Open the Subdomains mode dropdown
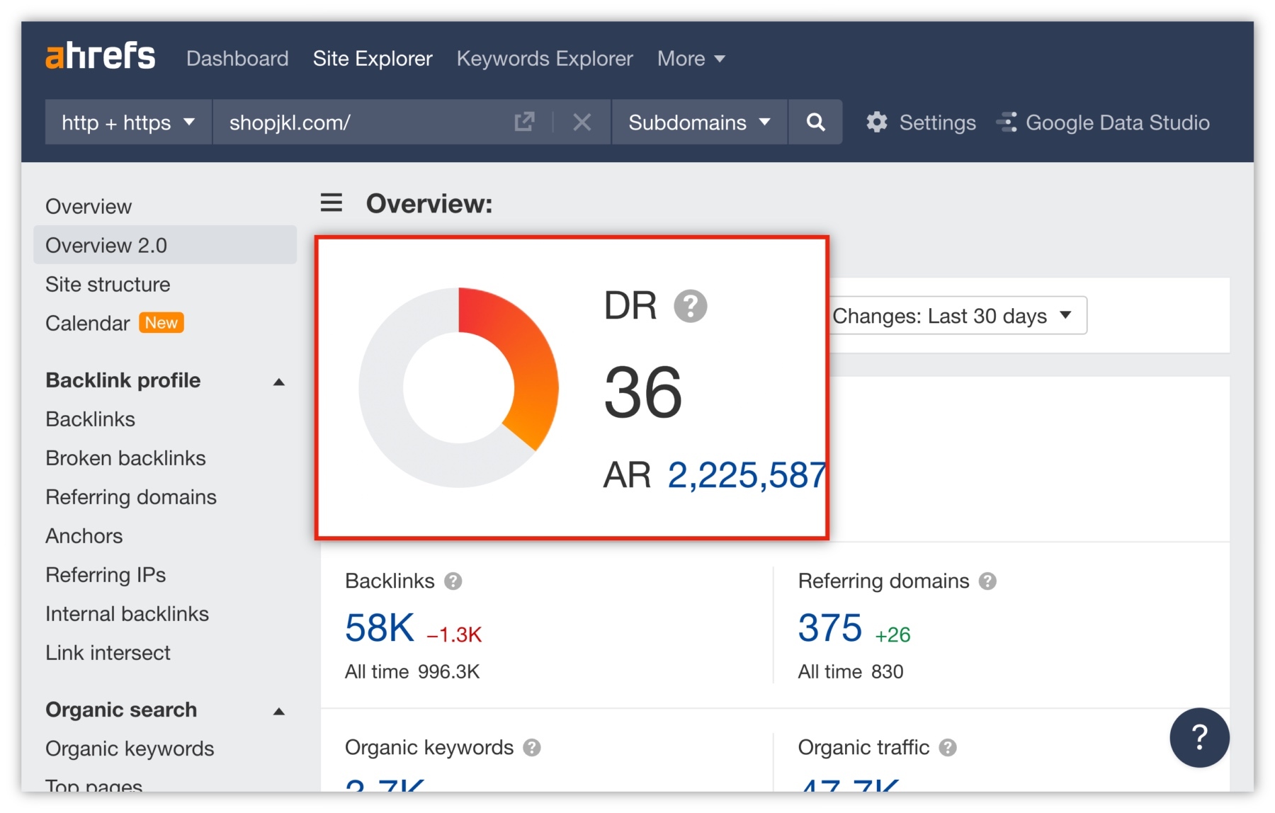This screenshot has height=813, width=1275. pos(699,123)
